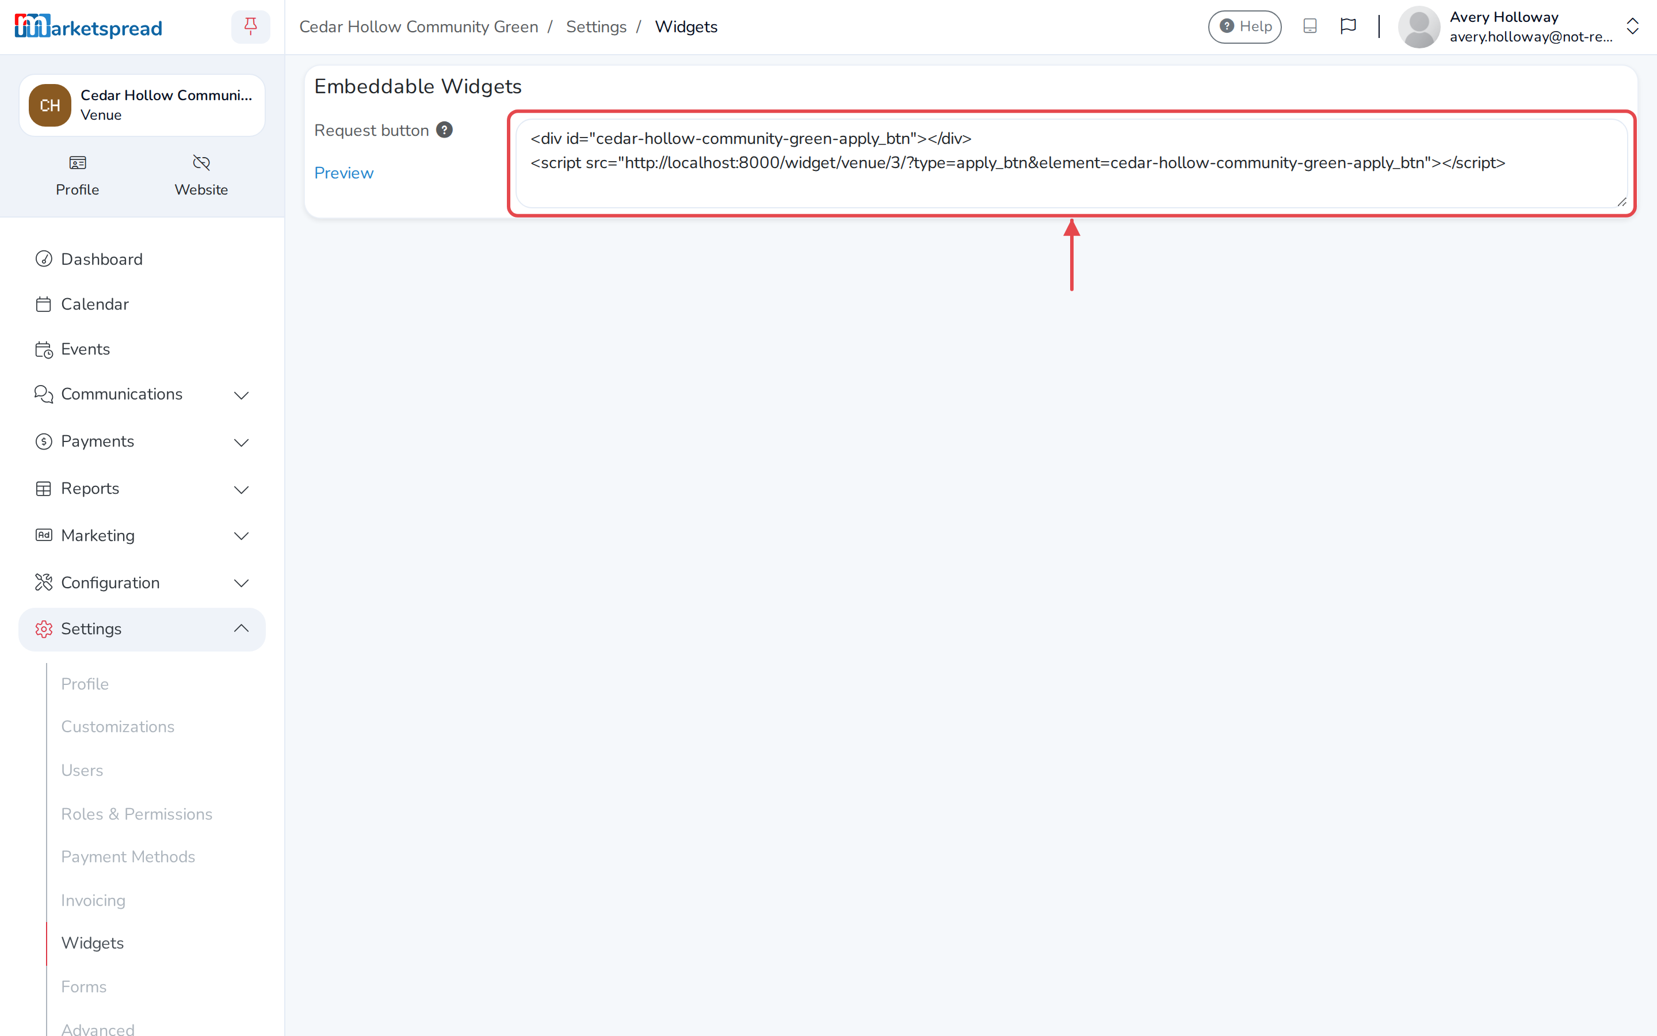Expand the Marketing menu chevron
The image size is (1657, 1036).
pos(241,536)
